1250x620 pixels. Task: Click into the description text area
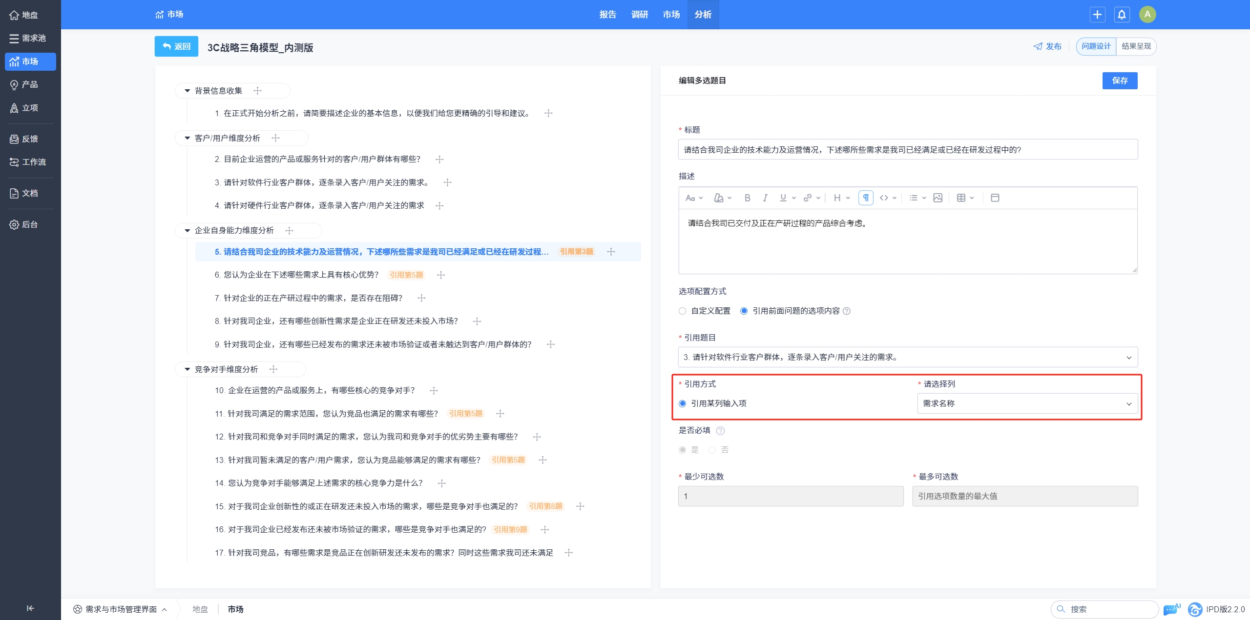(908, 241)
